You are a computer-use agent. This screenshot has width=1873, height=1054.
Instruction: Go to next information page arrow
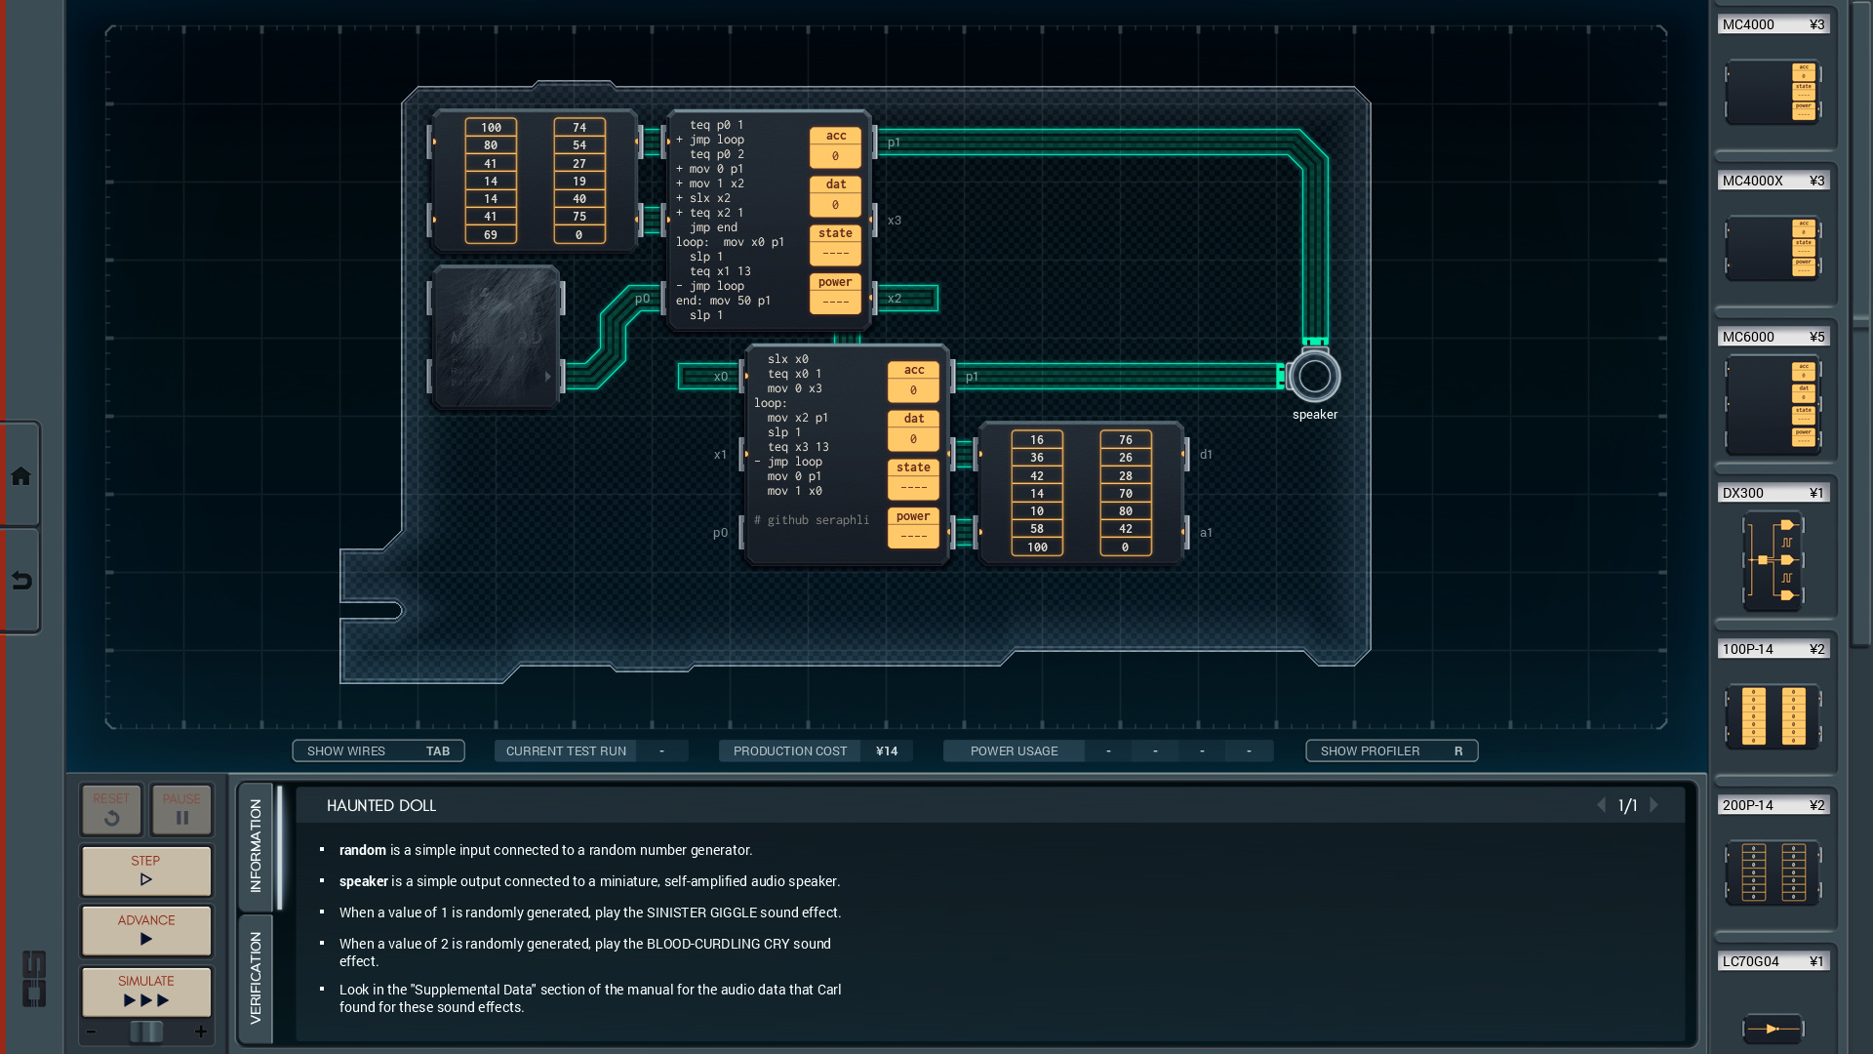(1654, 805)
